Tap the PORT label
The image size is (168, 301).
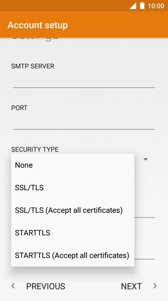19,108
